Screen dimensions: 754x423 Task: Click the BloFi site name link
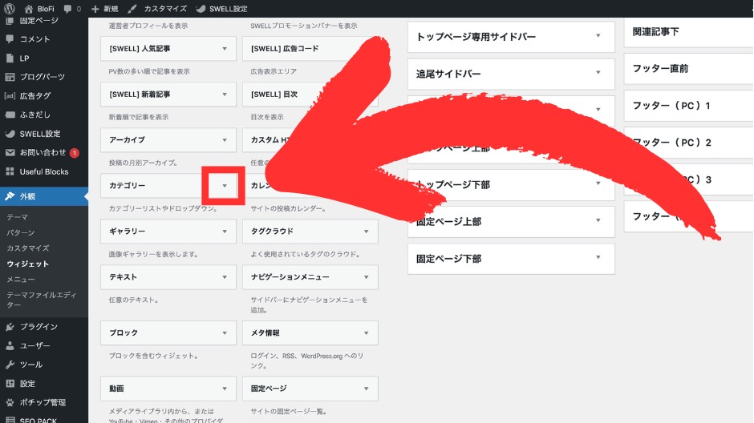(x=46, y=9)
